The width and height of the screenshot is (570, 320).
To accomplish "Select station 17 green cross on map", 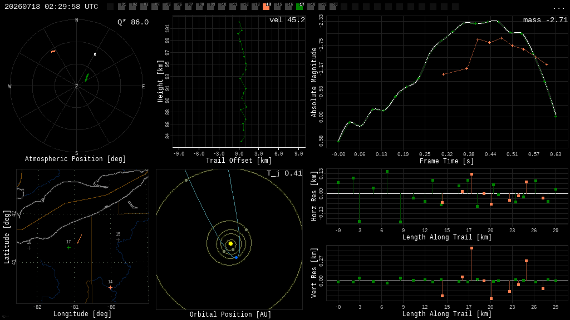I will 68,247.
